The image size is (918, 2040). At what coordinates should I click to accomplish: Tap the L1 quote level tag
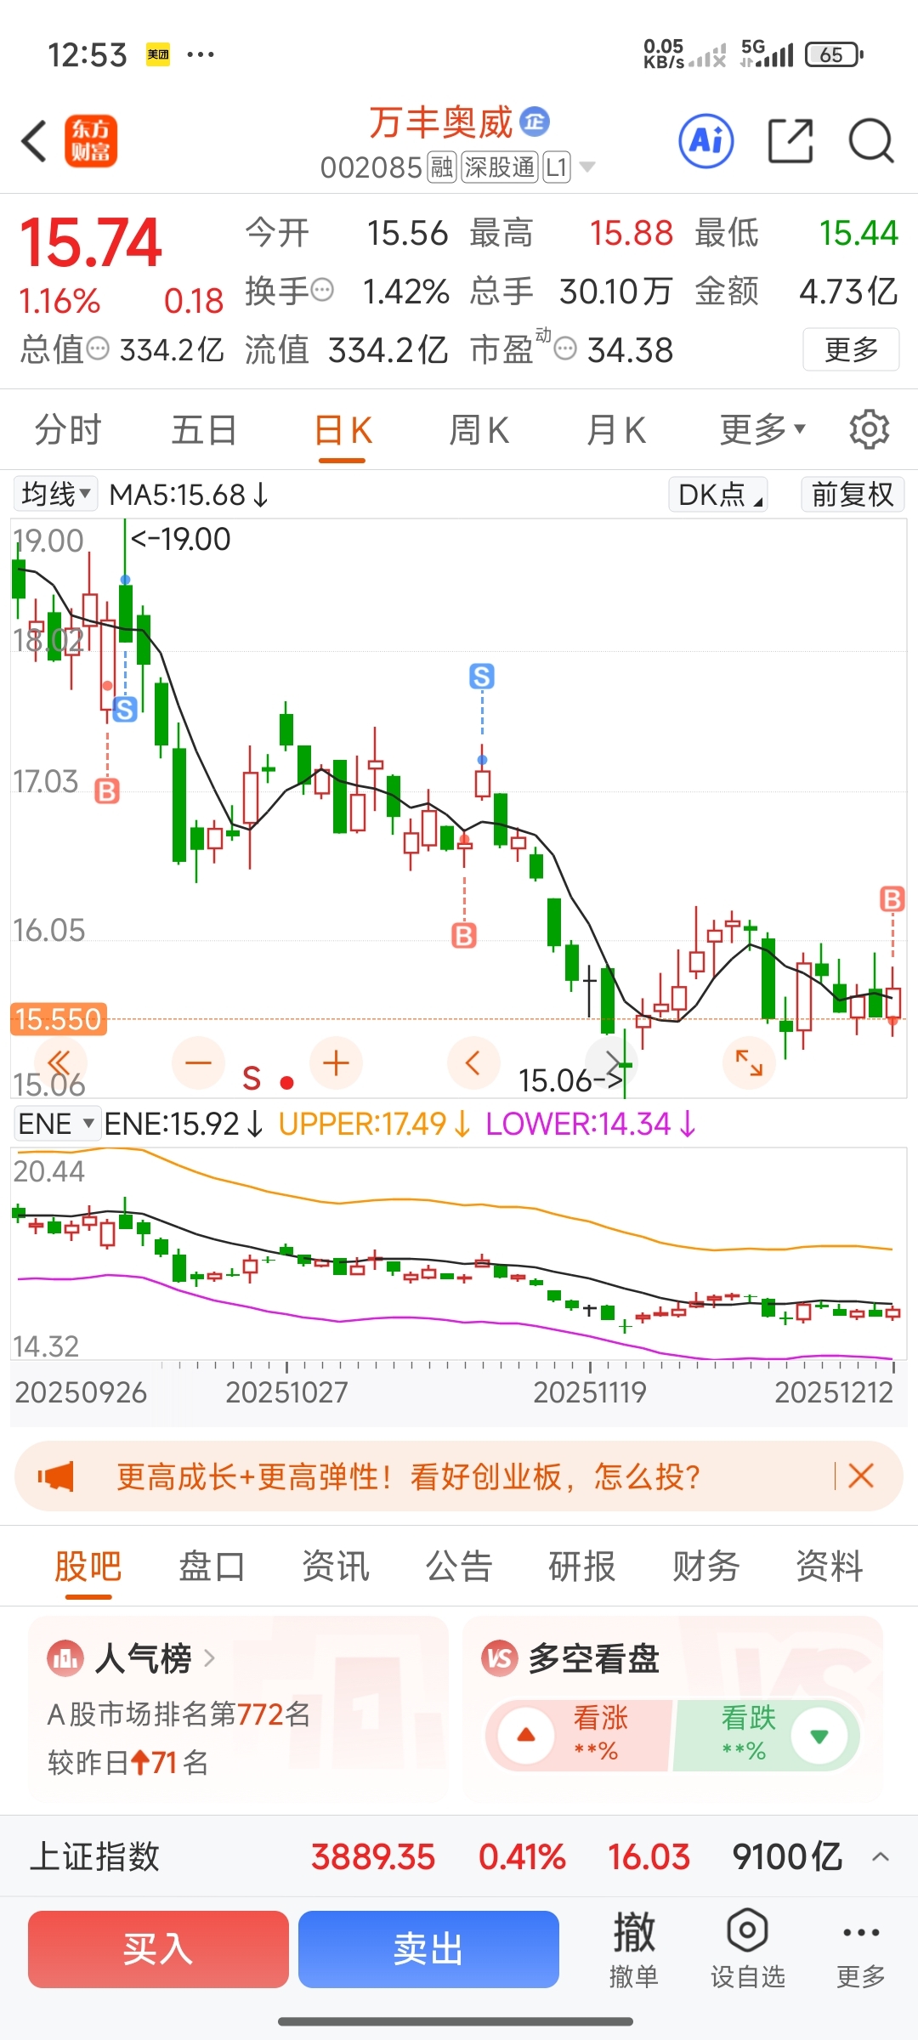pos(557,167)
